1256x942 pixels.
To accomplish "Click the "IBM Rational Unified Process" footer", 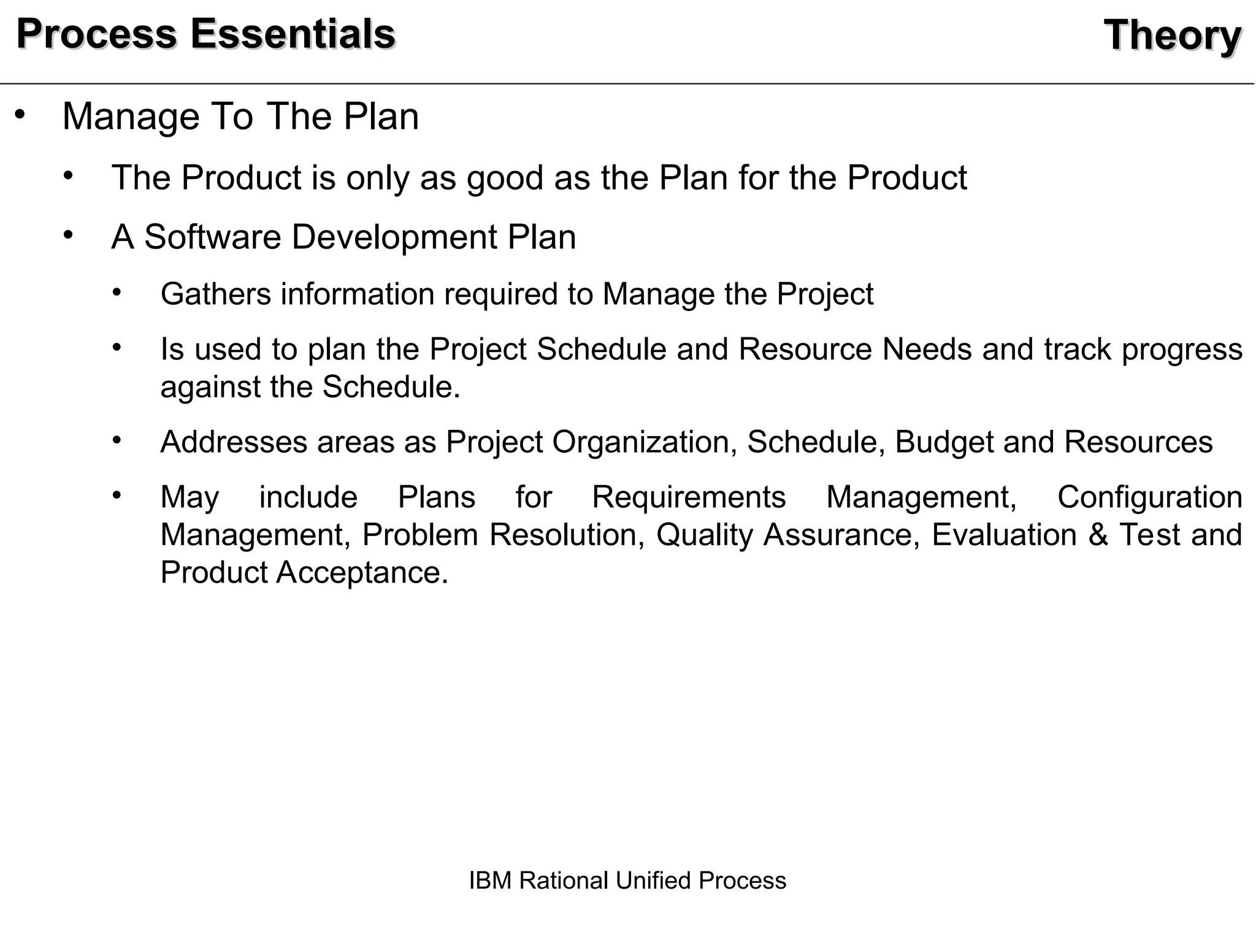I will point(627,881).
